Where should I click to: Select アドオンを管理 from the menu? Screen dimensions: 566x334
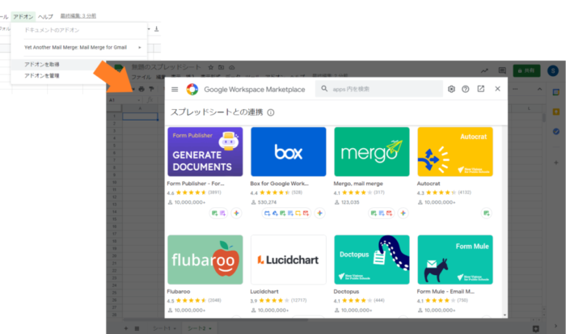point(42,75)
